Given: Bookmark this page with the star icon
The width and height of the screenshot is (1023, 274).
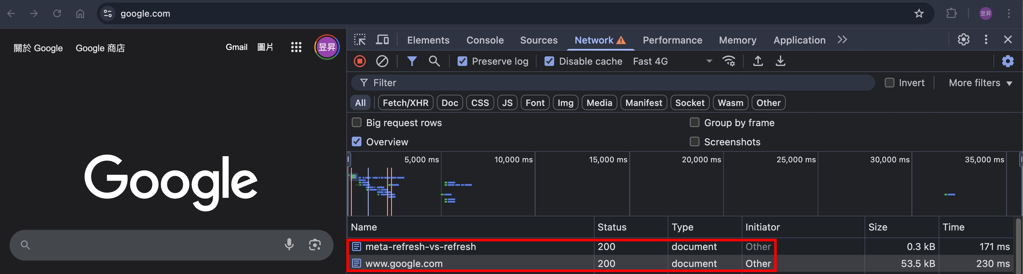Looking at the screenshot, I should (919, 13).
